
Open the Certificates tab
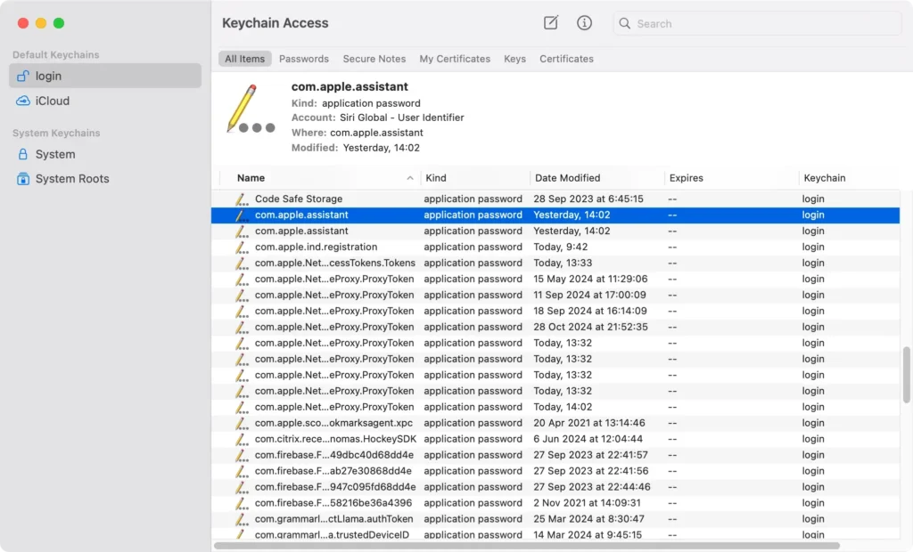coord(566,59)
